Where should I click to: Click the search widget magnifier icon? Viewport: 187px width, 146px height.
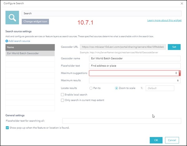coord(12,18)
